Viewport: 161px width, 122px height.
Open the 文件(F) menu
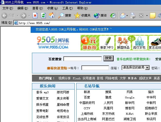point(8,8)
